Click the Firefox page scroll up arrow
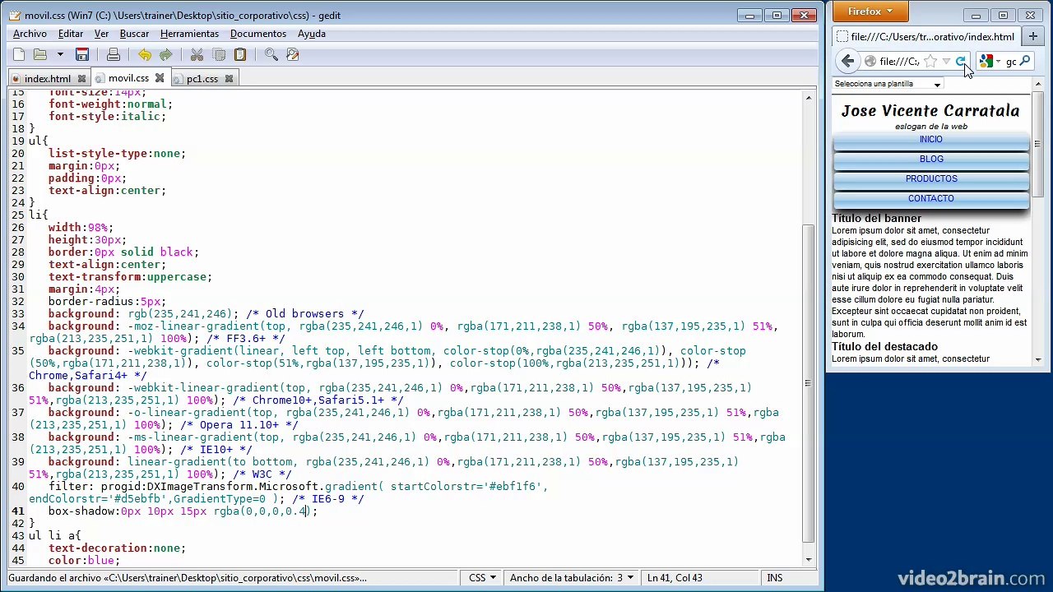Screen dimensions: 1053x592 [1038, 84]
